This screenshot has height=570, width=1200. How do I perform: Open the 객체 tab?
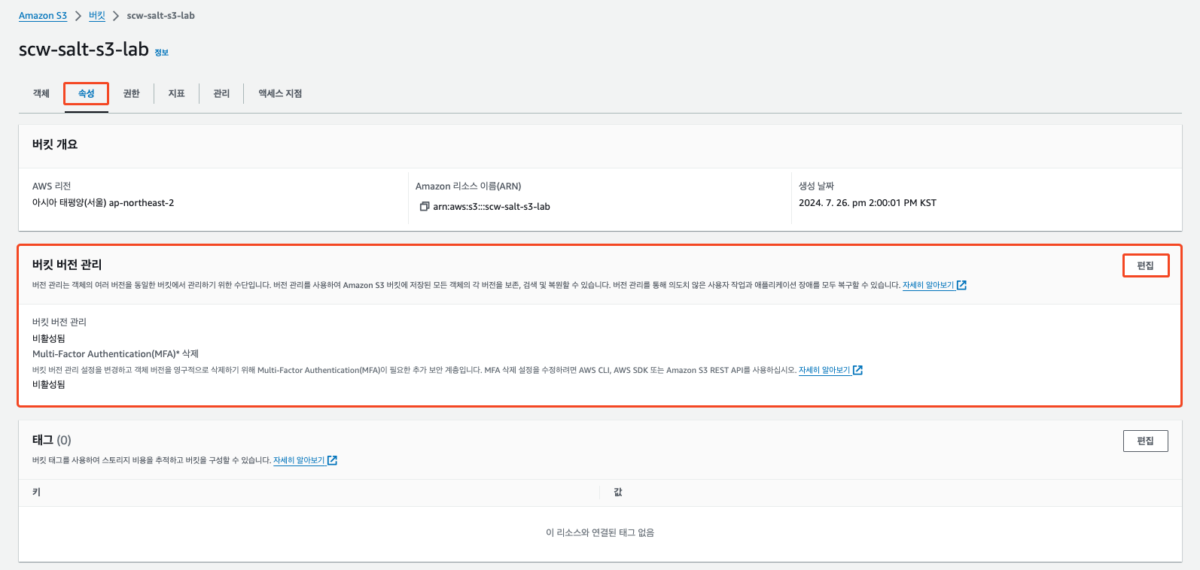tap(41, 93)
